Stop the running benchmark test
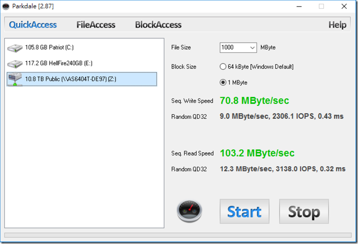 click(x=304, y=211)
